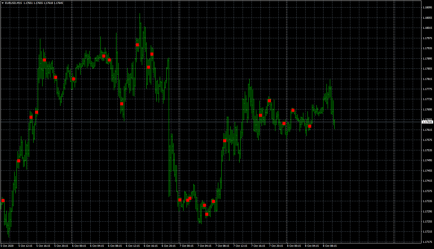
Task: Click the 5 Oct 16:15 time label
Action: click(x=43, y=246)
